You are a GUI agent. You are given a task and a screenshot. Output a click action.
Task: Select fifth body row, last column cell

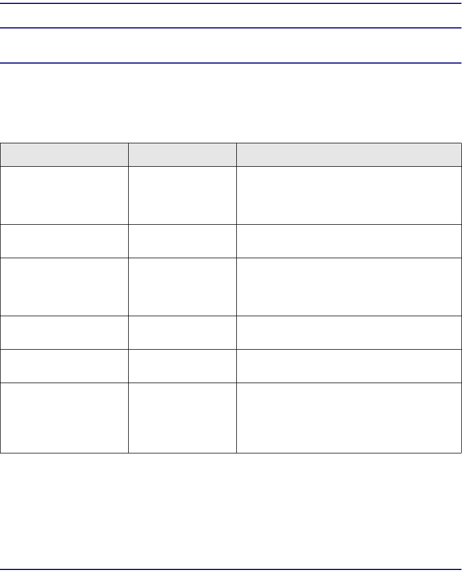point(349,366)
